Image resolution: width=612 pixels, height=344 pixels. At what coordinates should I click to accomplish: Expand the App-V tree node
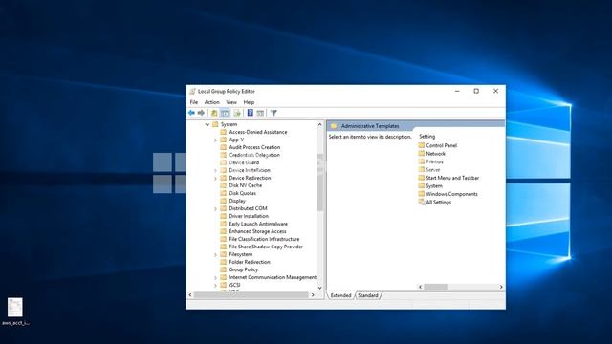pyautogui.click(x=215, y=140)
